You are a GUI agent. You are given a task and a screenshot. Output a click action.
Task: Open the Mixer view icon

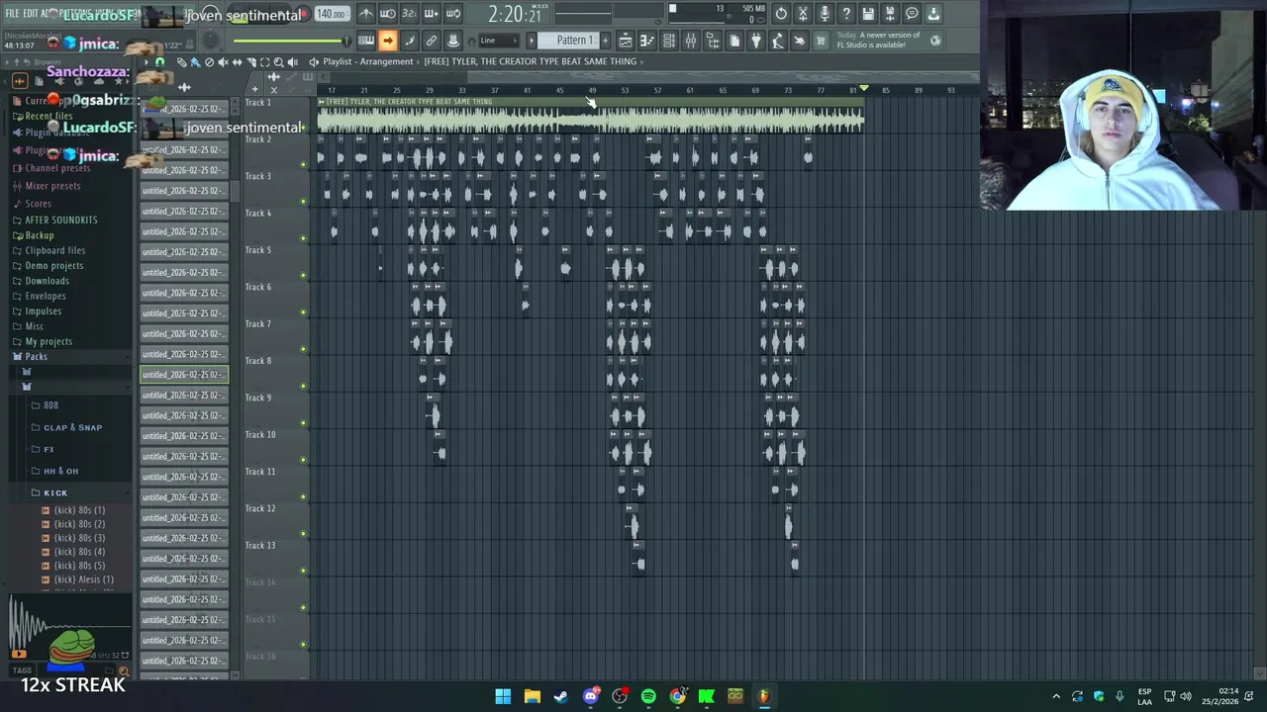[x=691, y=41]
